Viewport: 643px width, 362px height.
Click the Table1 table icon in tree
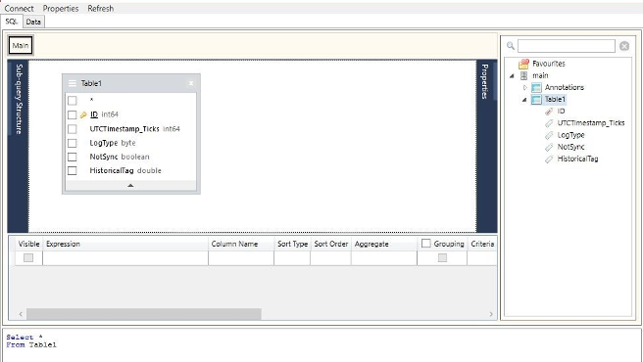(536, 100)
